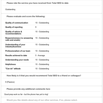This screenshot has height=103, width=103.
Task: Select the '8 (Passive)' recommendation answer
Action: (10, 82)
